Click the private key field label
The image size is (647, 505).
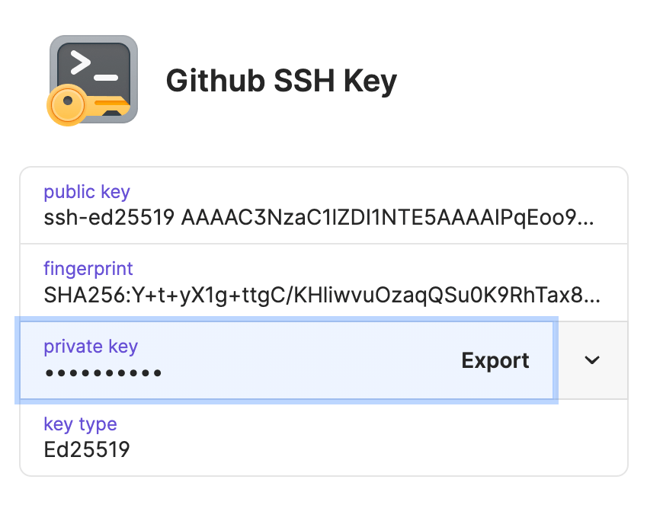pos(91,347)
